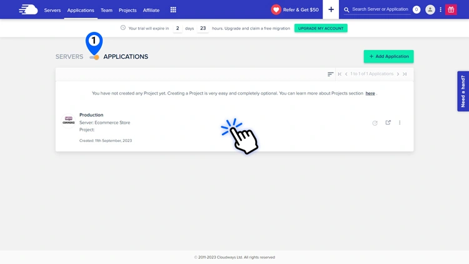The width and height of the screenshot is (469, 264).
Task: Open the gift box icon
Action: (451, 9)
